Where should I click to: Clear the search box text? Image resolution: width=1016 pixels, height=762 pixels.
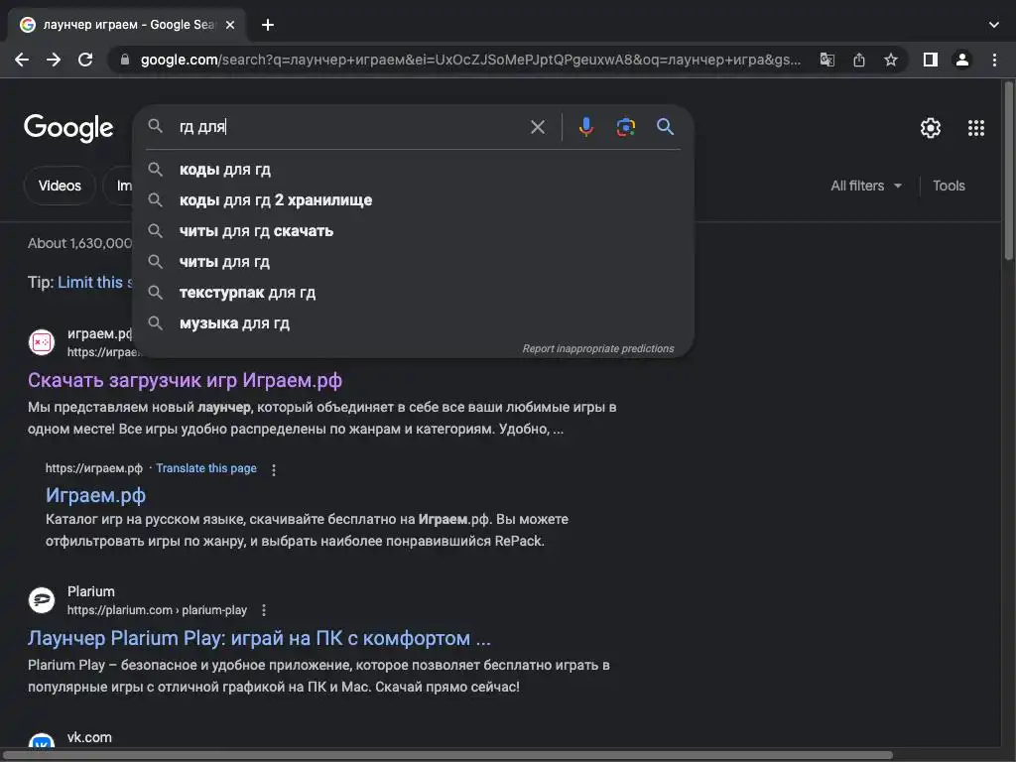[537, 127]
